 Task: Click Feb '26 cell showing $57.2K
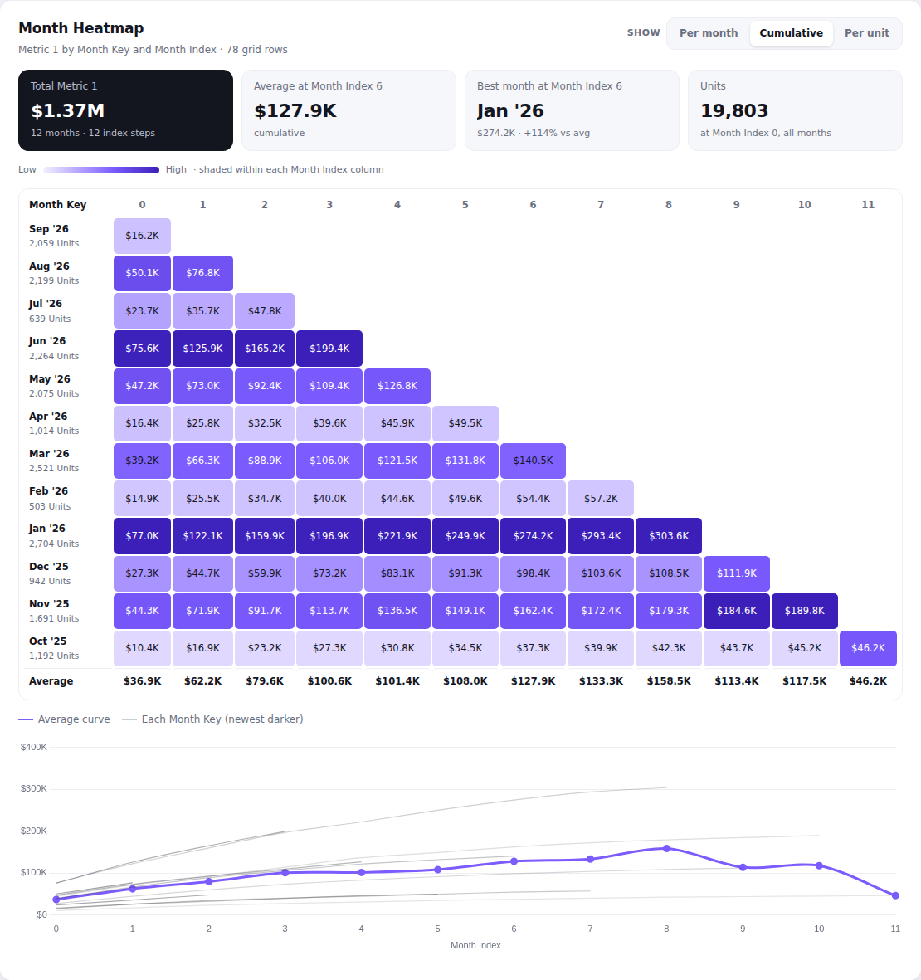(x=601, y=498)
